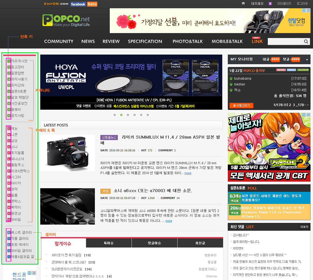Click inside the search input field
313x280 pixels.
[285, 42]
